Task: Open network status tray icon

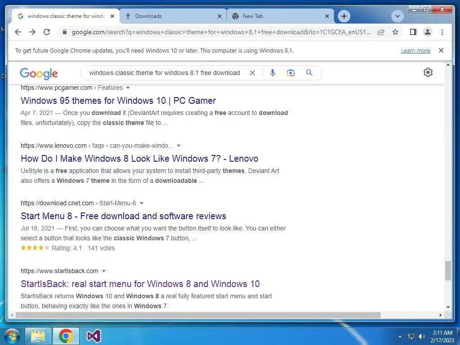Action: (x=411, y=336)
